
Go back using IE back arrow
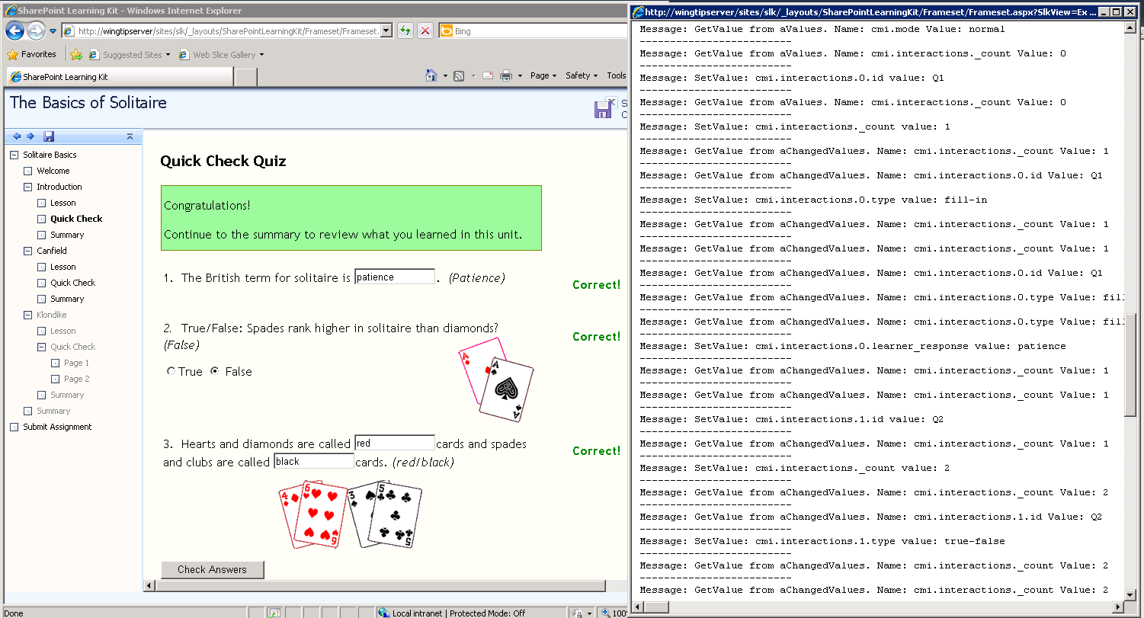click(x=14, y=31)
